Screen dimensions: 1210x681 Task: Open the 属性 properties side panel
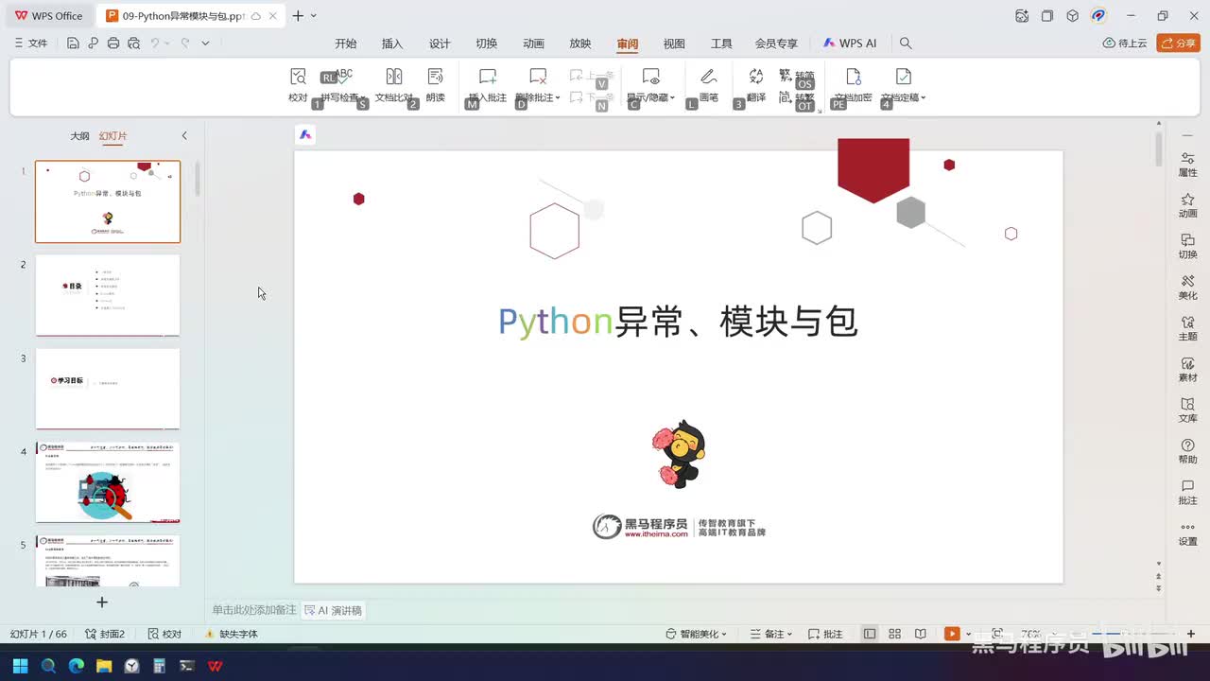point(1187,164)
